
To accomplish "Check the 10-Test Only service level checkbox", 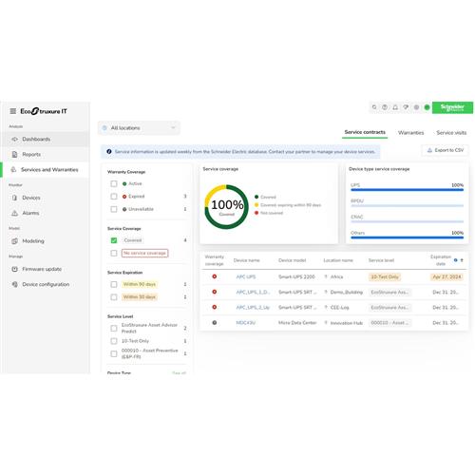I will pos(114,341).
